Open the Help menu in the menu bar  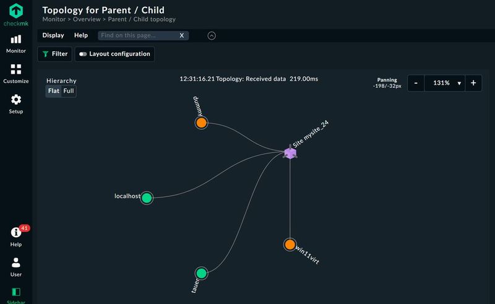click(81, 36)
